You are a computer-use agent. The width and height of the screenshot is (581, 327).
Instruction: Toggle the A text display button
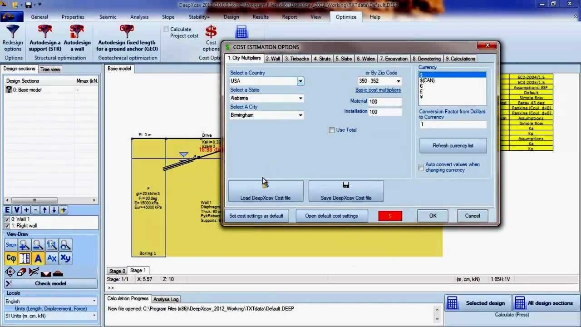[x=38, y=258]
